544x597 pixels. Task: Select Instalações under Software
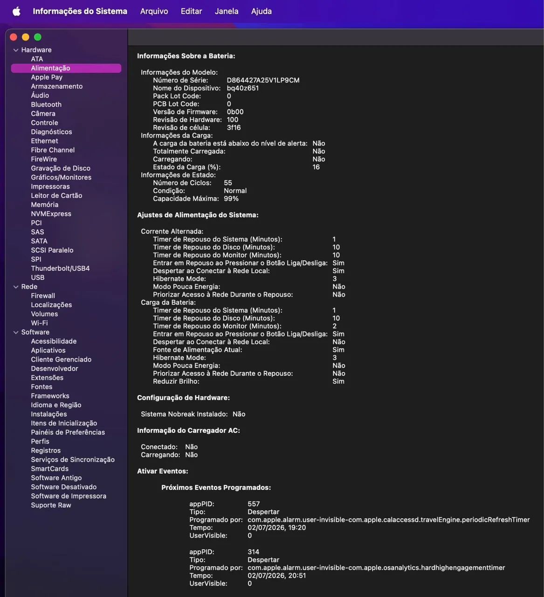click(49, 414)
